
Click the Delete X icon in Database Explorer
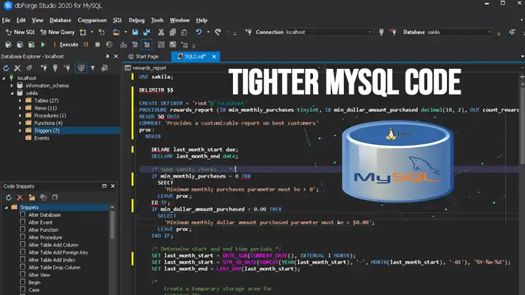tap(18, 68)
